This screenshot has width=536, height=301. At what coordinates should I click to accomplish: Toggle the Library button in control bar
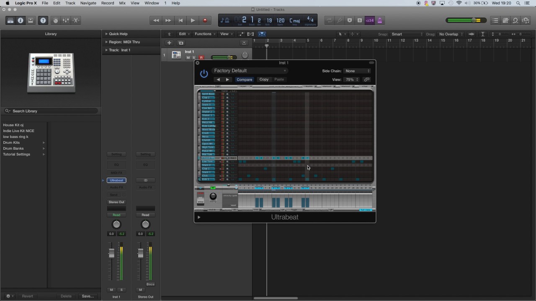pos(10,20)
